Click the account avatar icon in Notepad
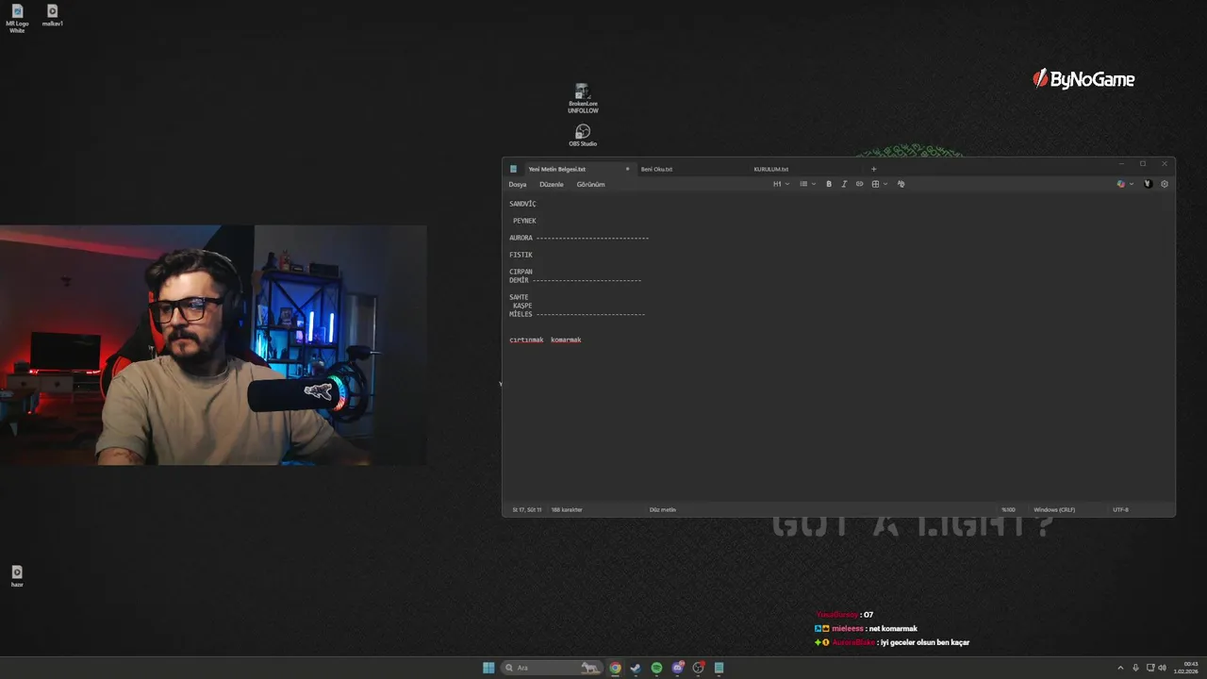 (x=1148, y=184)
